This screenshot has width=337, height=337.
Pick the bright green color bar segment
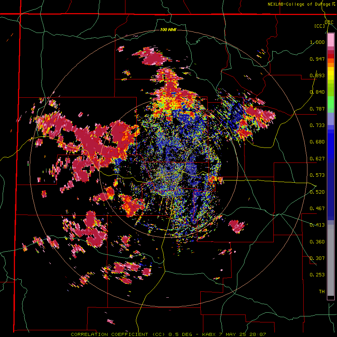(x=331, y=103)
